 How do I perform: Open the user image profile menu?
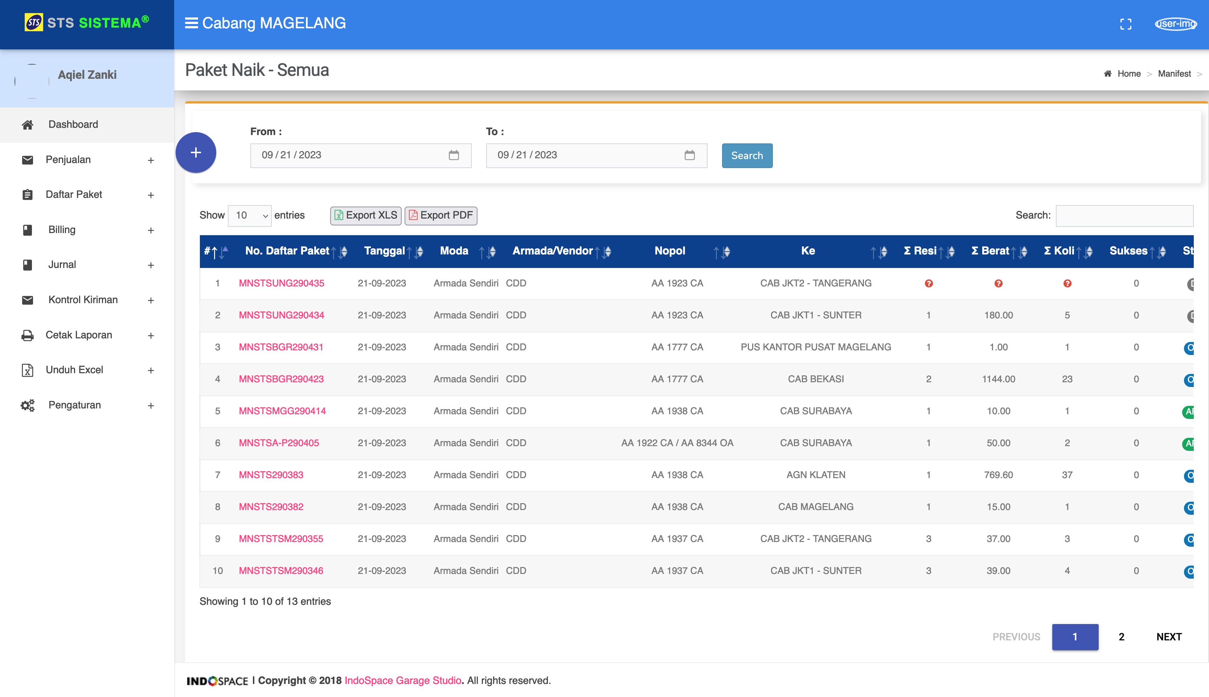click(1176, 24)
